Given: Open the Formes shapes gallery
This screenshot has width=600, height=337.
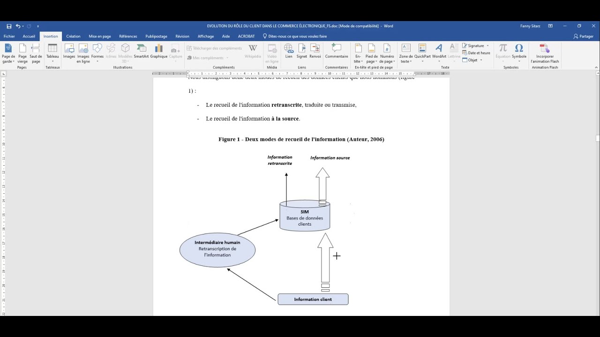Looking at the screenshot, I should pos(97,53).
